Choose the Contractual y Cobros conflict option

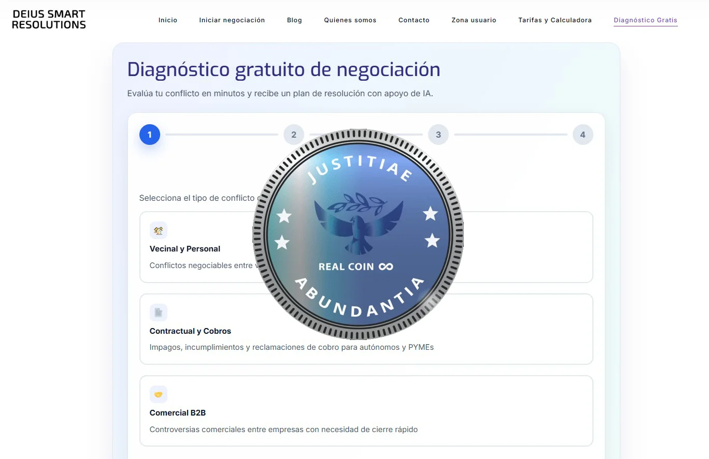point(366,329)
